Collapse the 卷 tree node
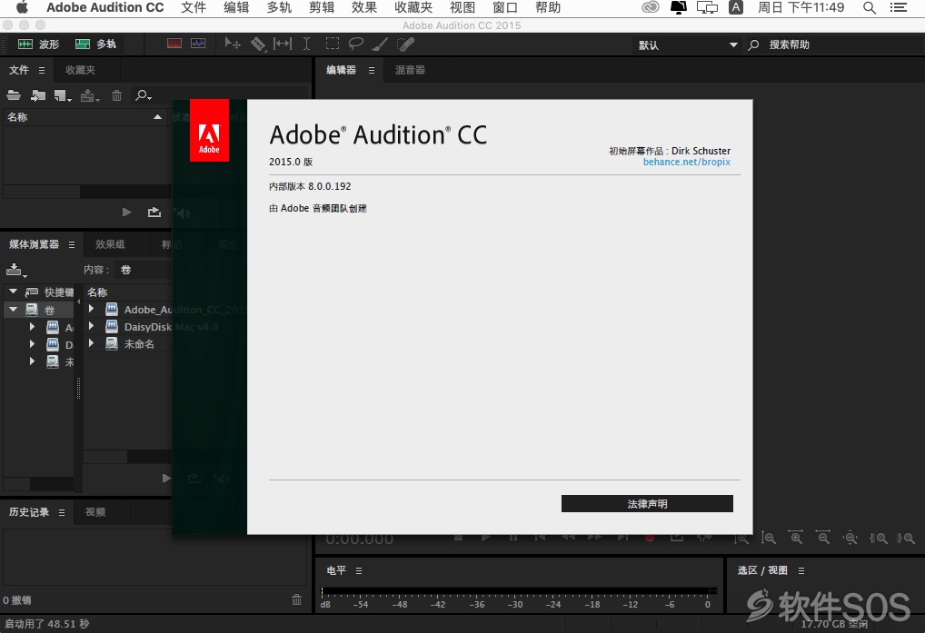Image resolution: width=925 pixels, height=633 pixels. 13,309
